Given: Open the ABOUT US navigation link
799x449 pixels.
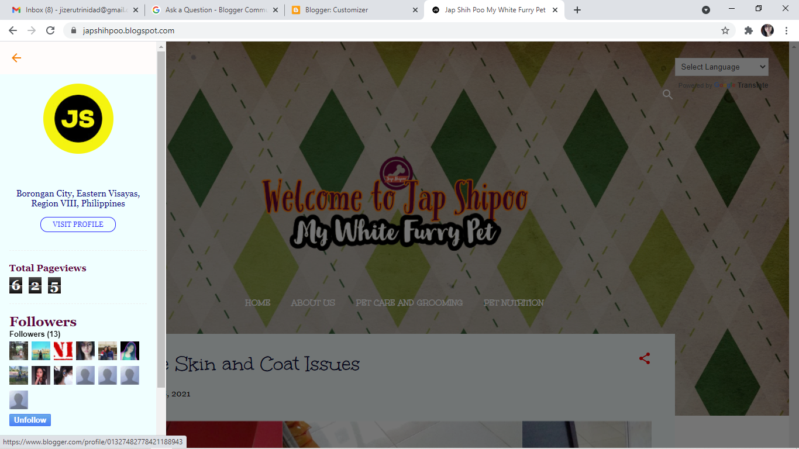Looking at the screenshot, I should click(x=313, y=303).
